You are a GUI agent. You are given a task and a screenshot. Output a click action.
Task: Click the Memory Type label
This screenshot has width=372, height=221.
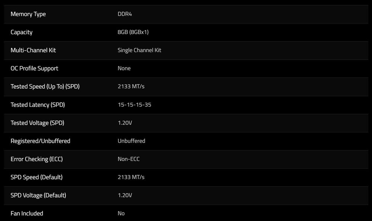pyautogui.click(x=28, y=14)
